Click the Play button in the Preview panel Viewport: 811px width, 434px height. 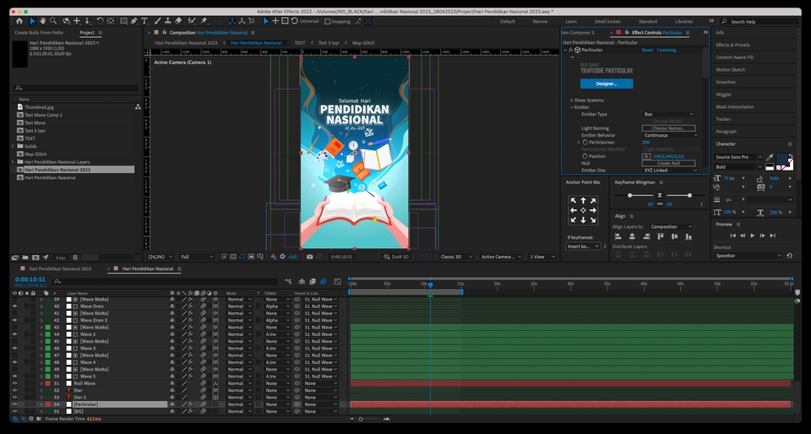753,236
